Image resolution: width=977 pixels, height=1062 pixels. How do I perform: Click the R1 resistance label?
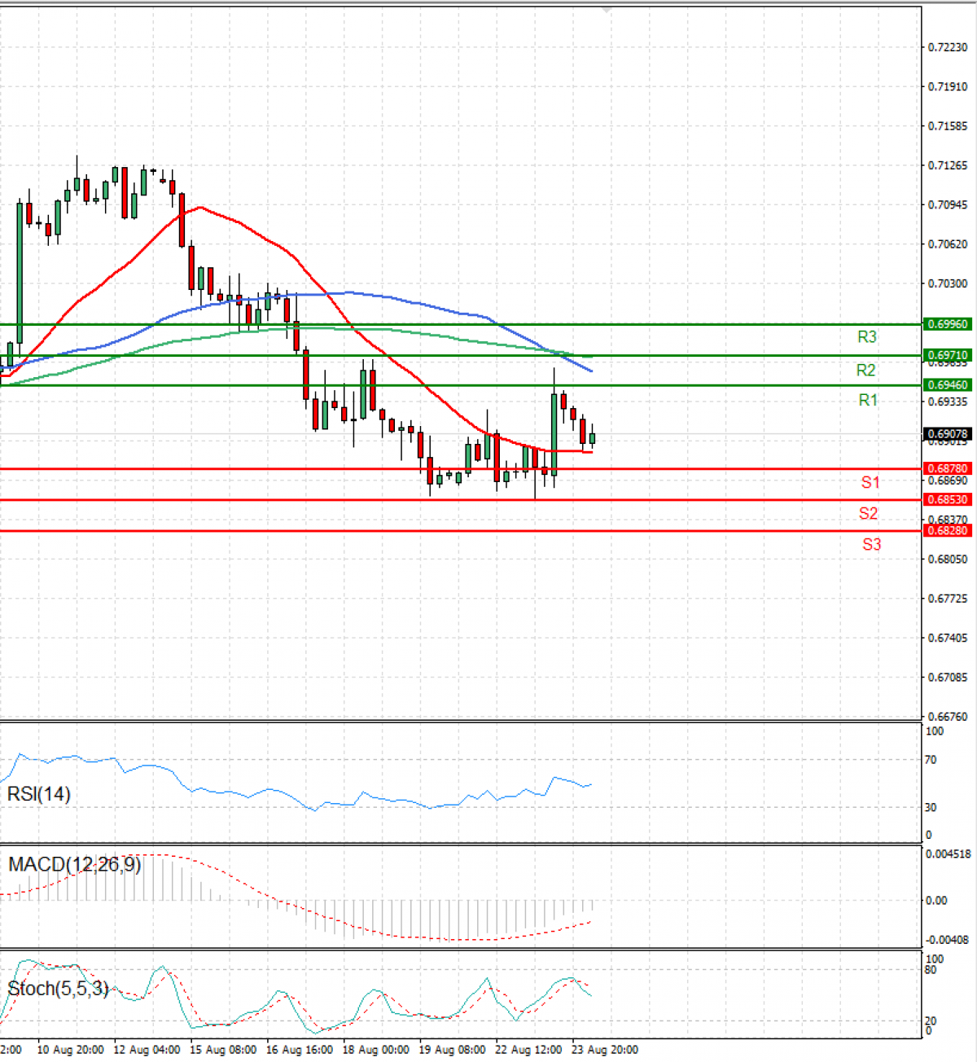tap(869, 400)
